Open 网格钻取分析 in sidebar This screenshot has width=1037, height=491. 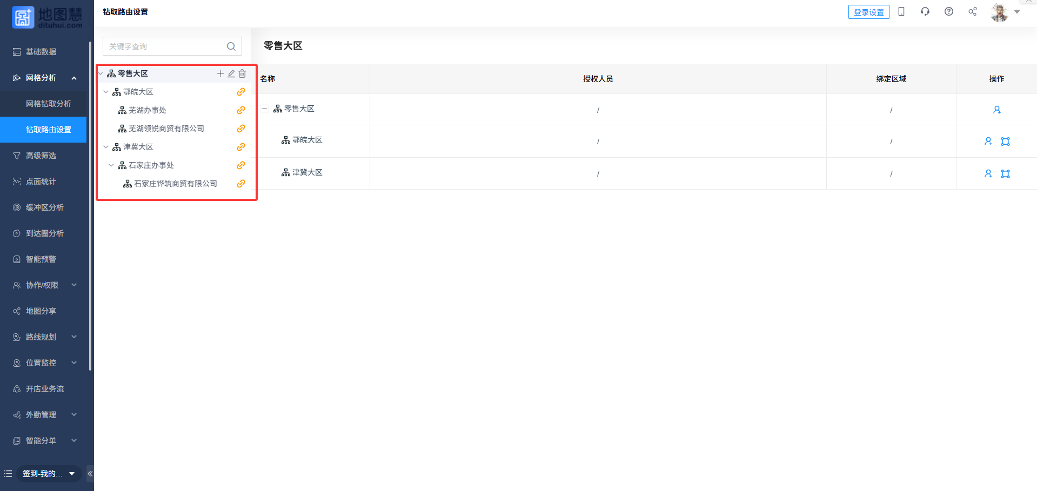48,104
